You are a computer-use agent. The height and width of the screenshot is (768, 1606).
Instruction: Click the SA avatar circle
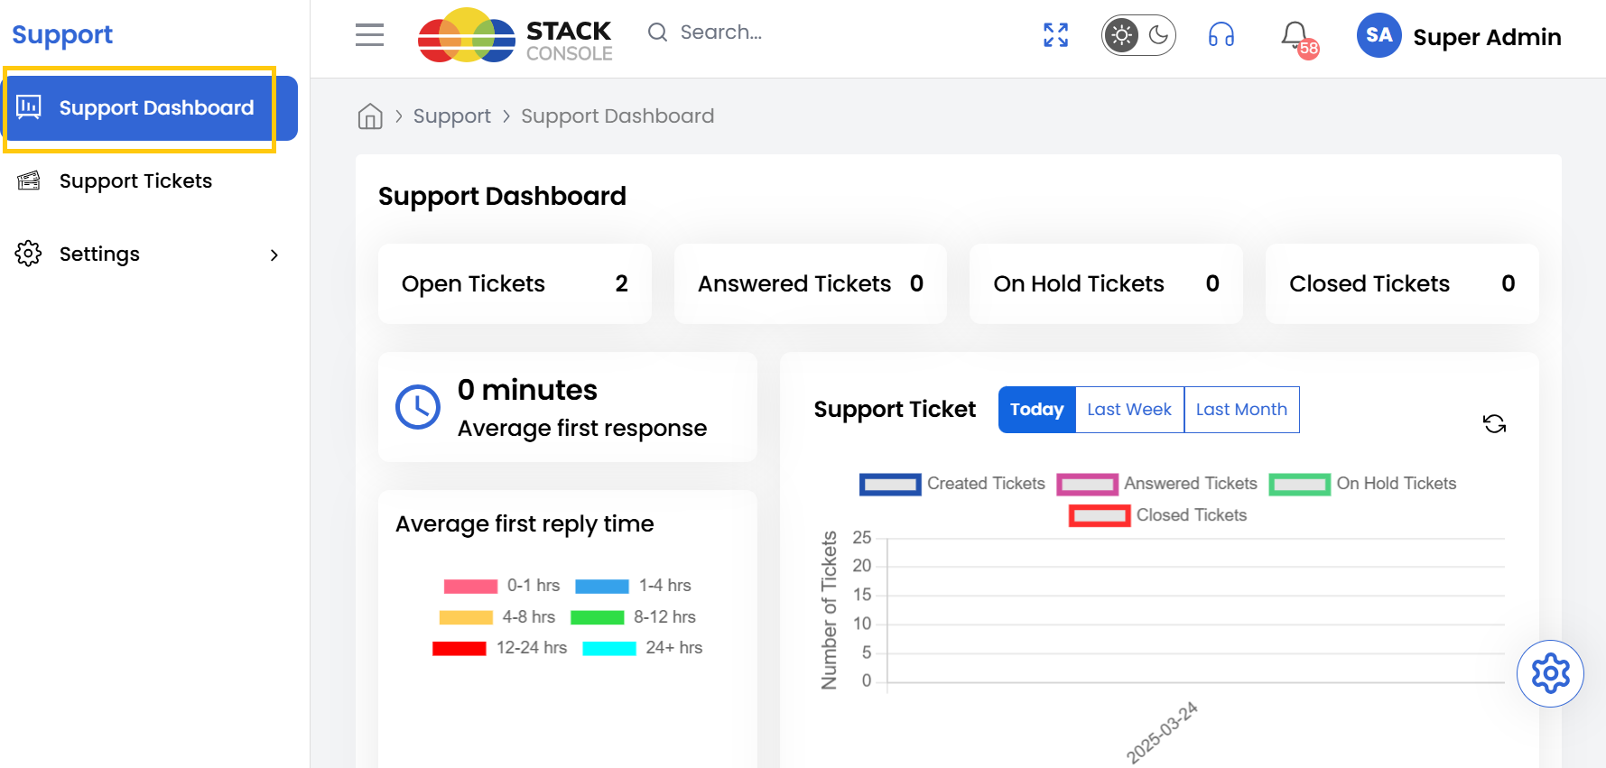[x=1378, y=35]
